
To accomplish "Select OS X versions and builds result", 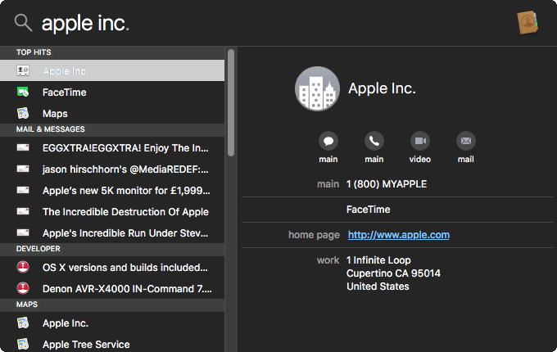I will (125, 267).
